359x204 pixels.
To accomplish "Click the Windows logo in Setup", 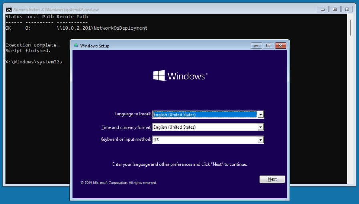I will (180, 75).
